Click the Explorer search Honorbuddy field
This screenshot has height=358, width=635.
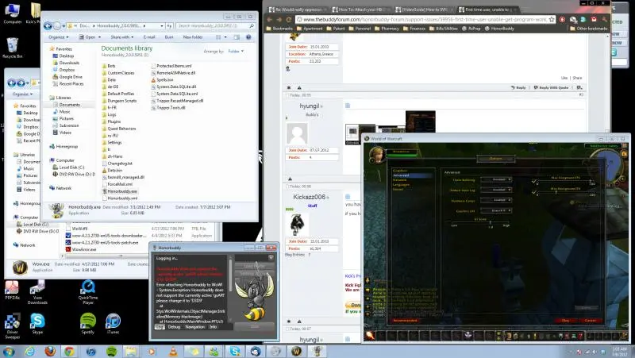coord(215,26)
